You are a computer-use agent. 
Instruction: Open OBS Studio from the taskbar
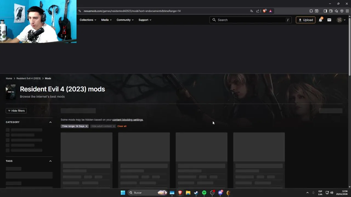pos(212,193)
